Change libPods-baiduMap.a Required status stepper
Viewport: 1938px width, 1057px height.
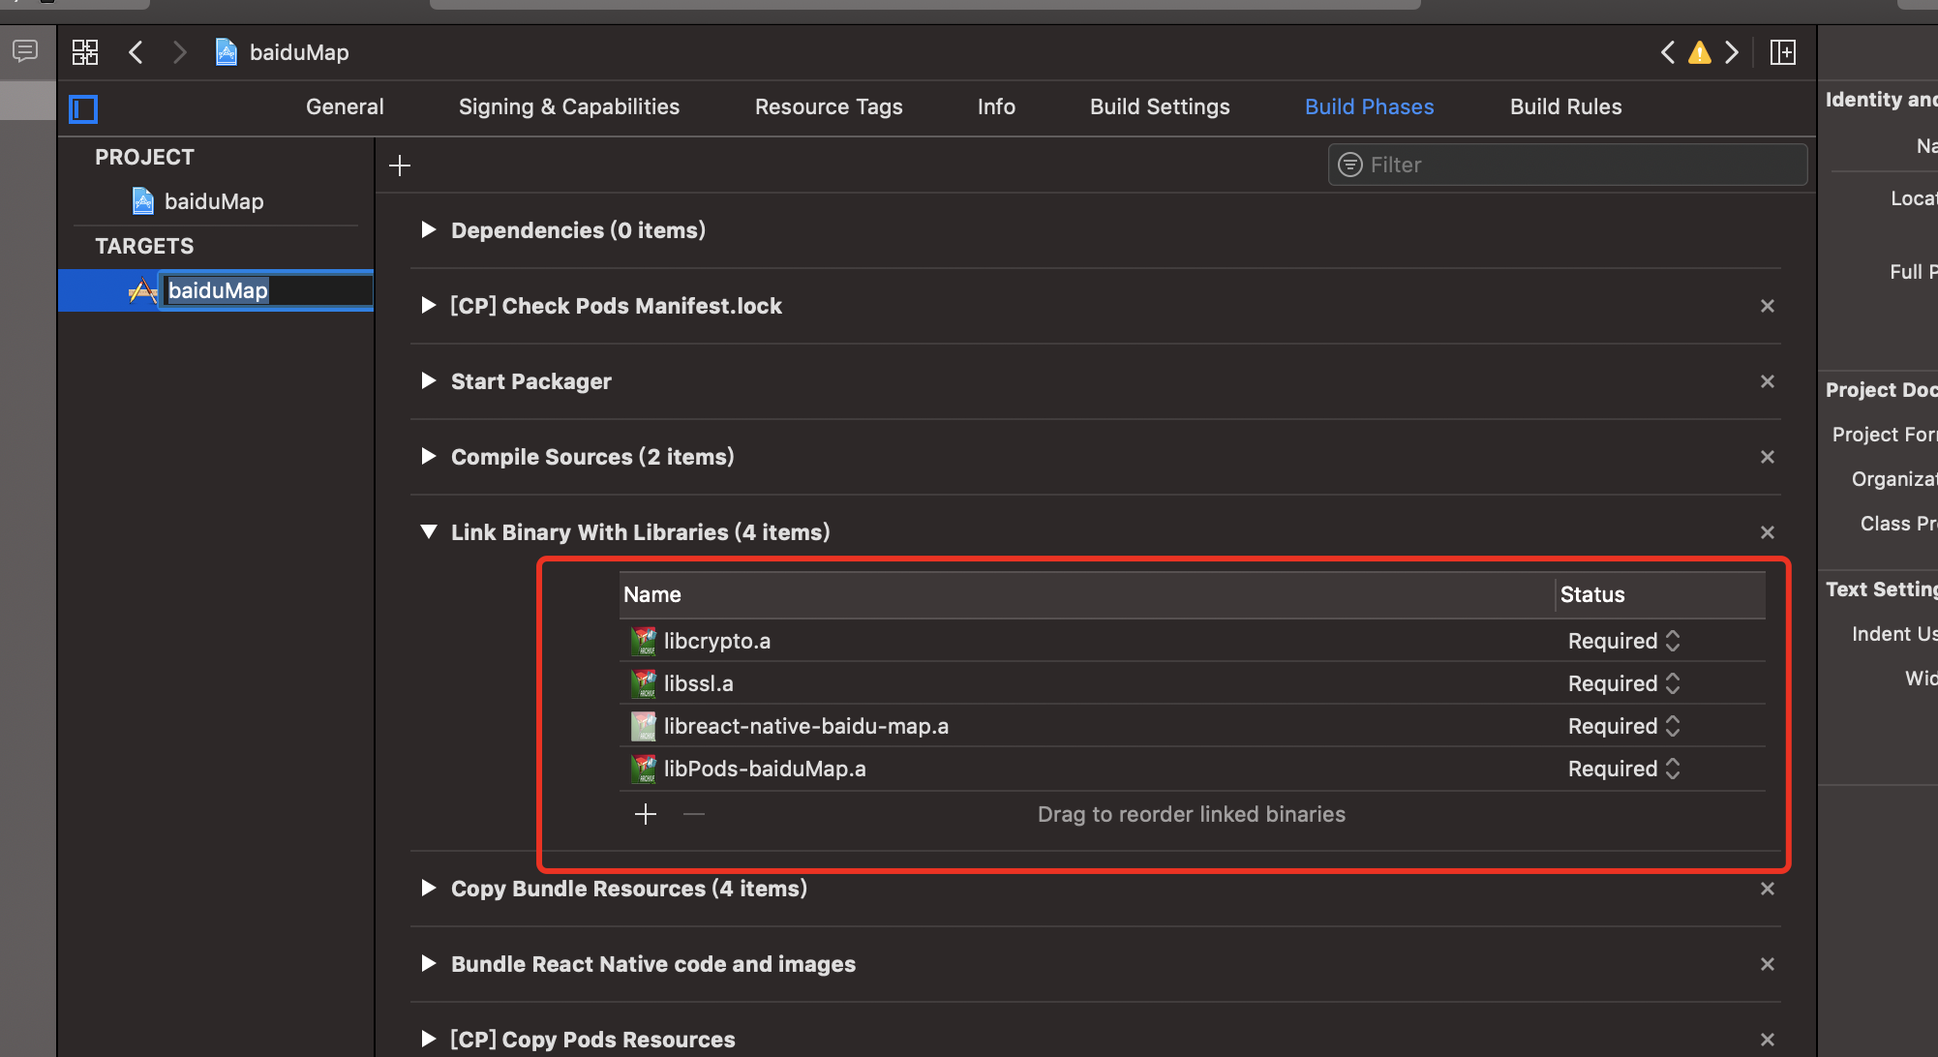(1673, 769)
